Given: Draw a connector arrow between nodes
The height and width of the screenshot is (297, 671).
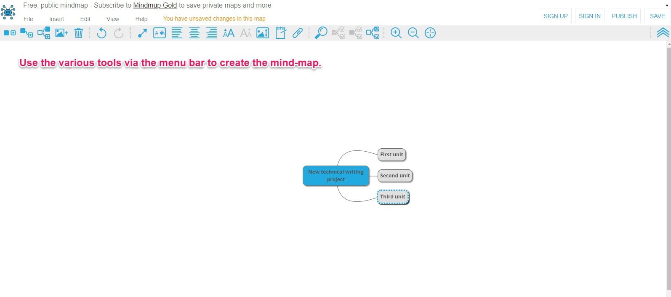Looking at the screenshot, I should (x=142, y=33).
